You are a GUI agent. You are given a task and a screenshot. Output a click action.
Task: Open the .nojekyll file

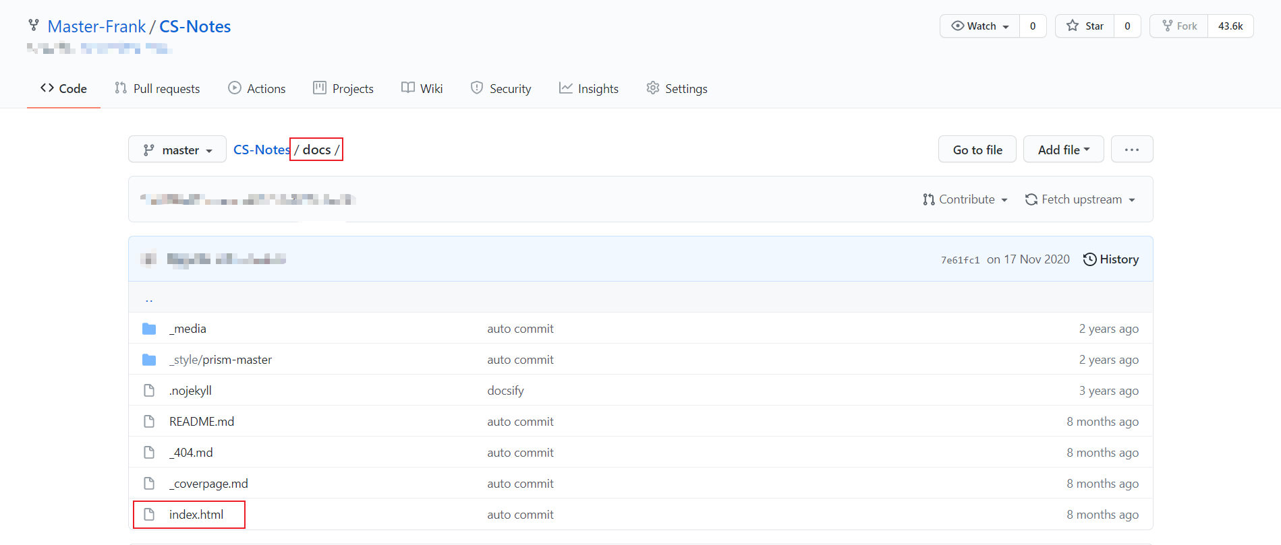tap(190, 391)
